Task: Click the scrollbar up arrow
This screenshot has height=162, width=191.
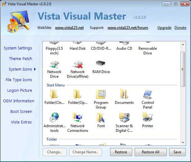Action: point(183,45)
